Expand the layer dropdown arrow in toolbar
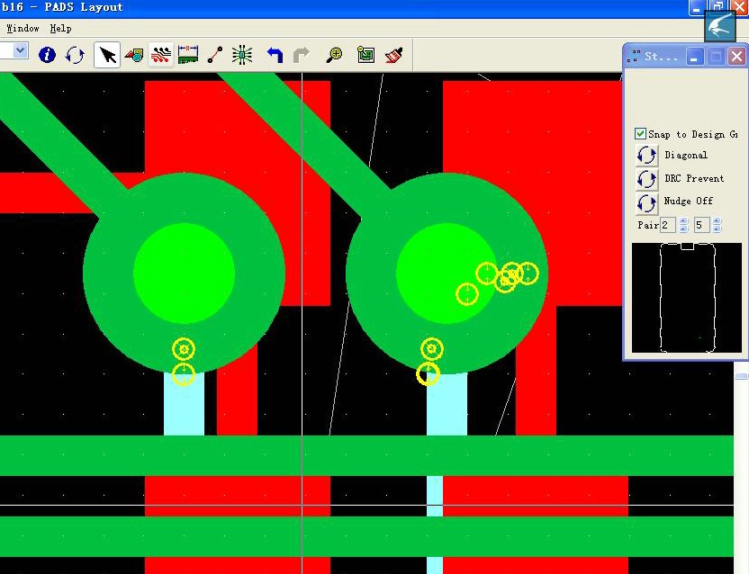Image resolution: width=749 pixels, height=574 pixels. point(20,50)
